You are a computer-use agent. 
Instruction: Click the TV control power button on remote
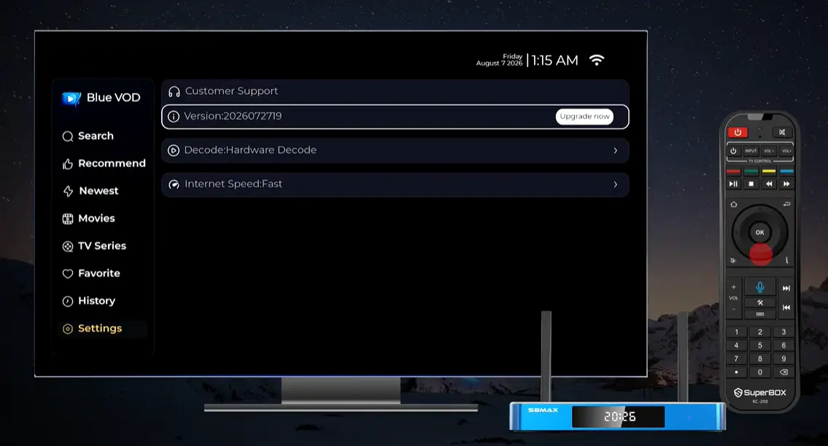click(x=733, y=151)
